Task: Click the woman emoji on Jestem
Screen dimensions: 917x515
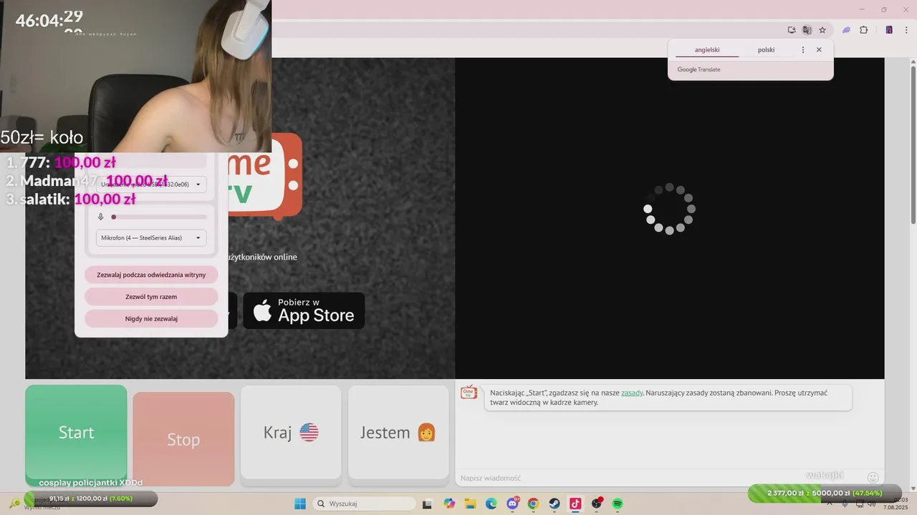Action: (426, 432)
